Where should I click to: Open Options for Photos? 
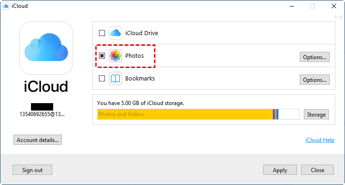(x=314, y=57)
